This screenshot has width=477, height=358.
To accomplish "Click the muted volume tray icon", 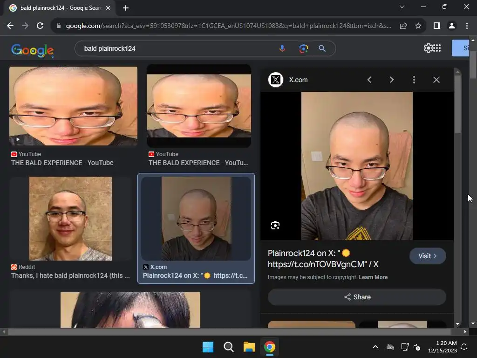I will [417, 347].
